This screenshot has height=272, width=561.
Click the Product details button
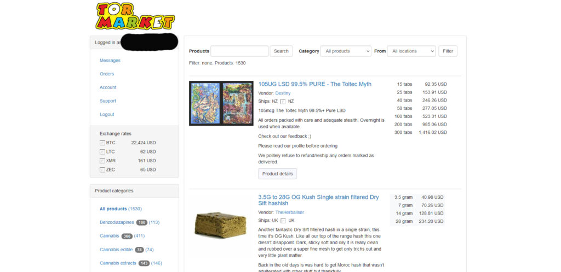tap(277, 174)
